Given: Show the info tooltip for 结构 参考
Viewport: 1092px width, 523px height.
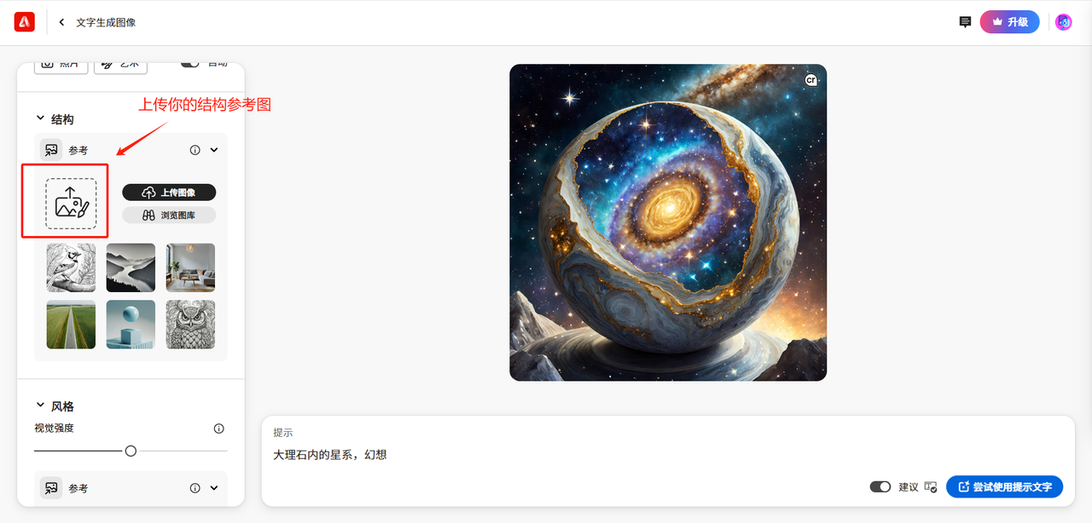Looking at the screenshot, I should click(x=195, y=150).
